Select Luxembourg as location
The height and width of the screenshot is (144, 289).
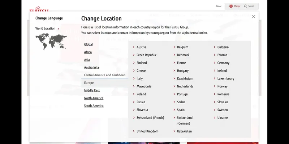225,78
